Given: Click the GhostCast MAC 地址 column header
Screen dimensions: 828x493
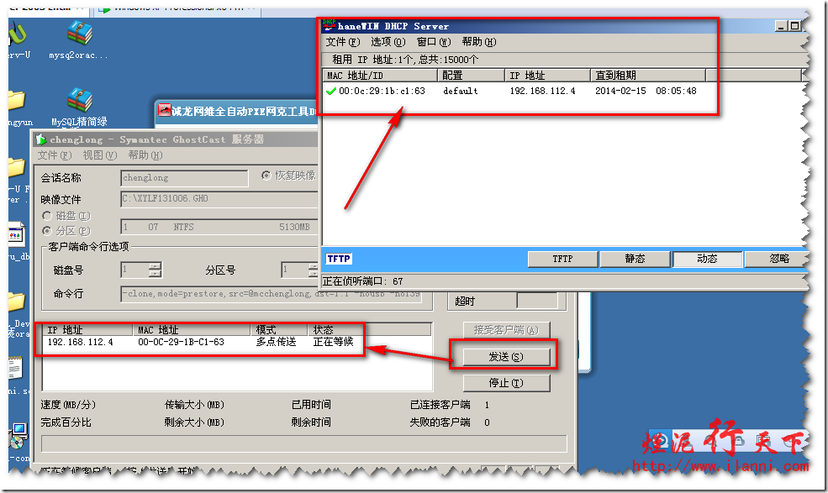Looking at the screenshot, I should pos(191,330).
